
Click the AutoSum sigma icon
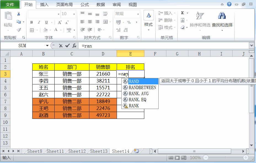click(183, 13)
